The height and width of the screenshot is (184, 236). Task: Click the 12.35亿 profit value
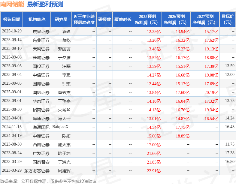[154, 32]
